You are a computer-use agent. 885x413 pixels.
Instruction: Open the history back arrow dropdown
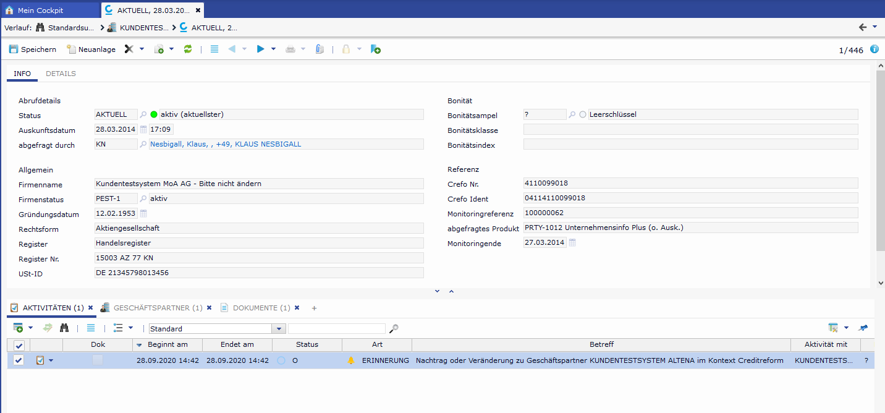874,27
